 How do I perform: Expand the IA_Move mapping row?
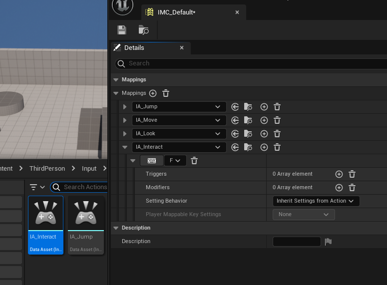coord(125,120)
